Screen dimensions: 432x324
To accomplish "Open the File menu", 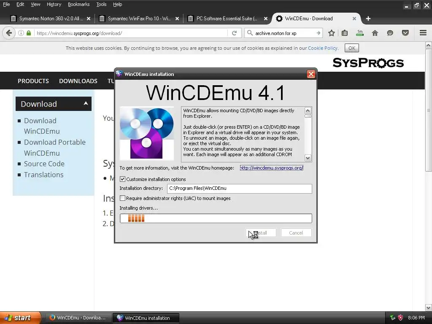I will click(x=6, y=4).
